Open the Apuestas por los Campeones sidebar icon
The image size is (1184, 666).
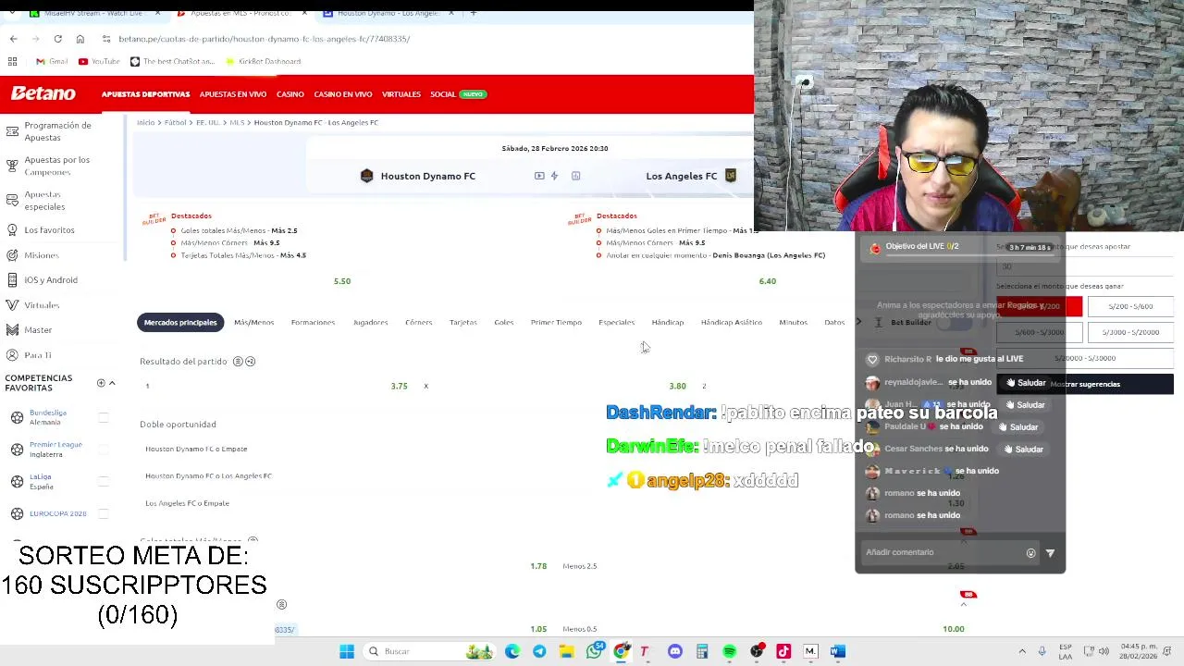[x=12, y=166]
